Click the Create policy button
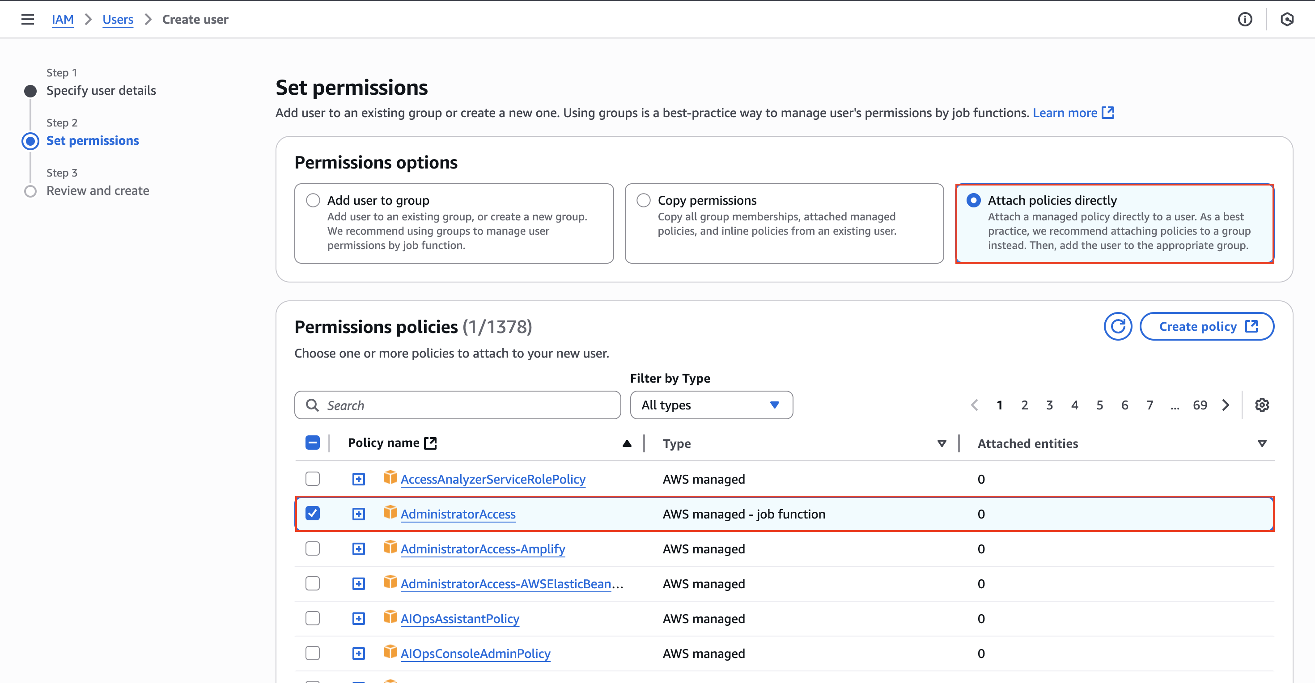The image size is (1315, 683). coord(1206,326)
